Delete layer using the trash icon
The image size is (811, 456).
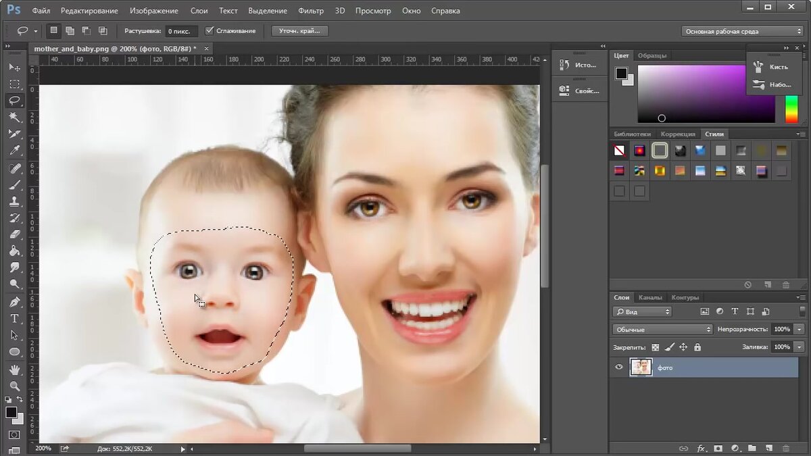785,448
